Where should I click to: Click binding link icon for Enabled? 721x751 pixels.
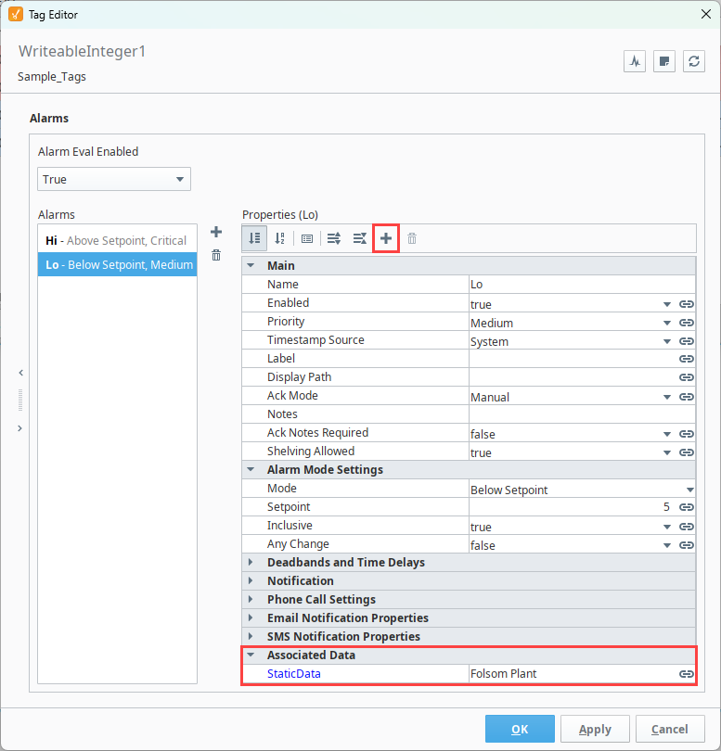click(x=687, y=304)
